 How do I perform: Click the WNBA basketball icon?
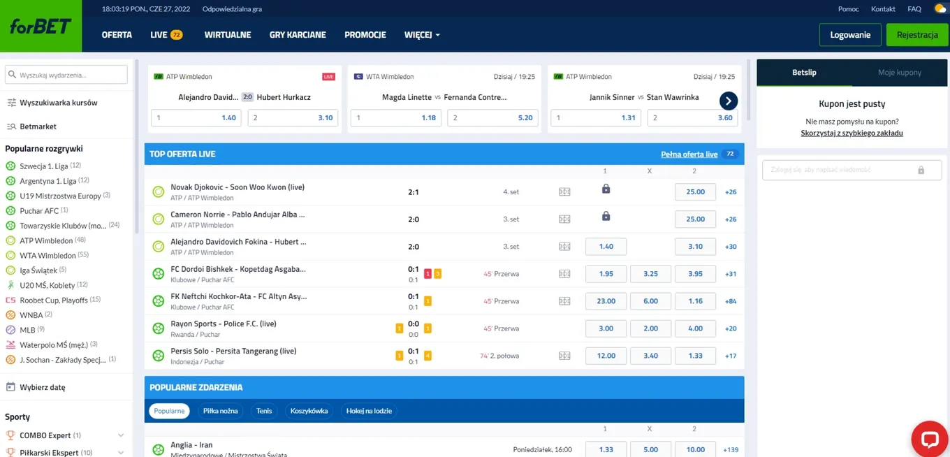coord(10,315)
